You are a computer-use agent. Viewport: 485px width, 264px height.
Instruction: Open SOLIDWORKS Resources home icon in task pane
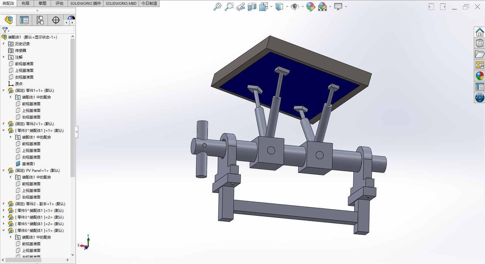click(x=480, y=32)
